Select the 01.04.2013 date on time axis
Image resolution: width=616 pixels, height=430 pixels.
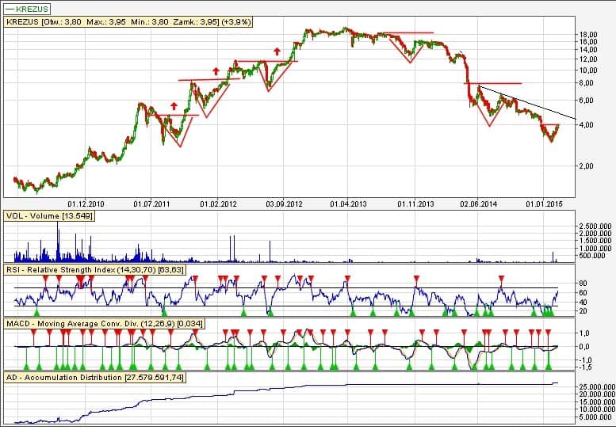click(x=350, y=204)
